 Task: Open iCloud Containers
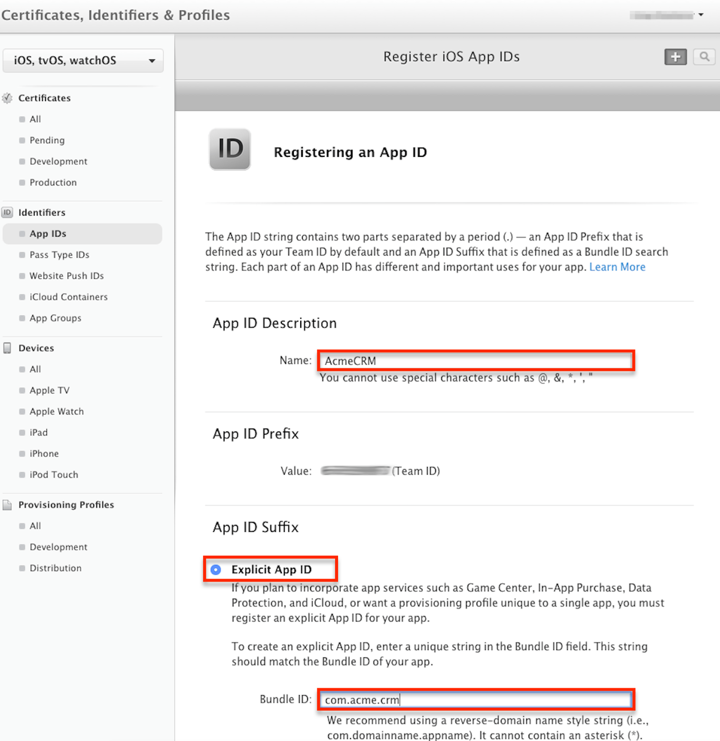[x=69, y=297]
